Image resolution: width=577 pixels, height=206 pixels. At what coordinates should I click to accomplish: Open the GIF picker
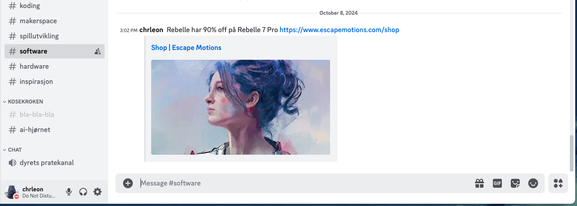click(x=497, y=183)
